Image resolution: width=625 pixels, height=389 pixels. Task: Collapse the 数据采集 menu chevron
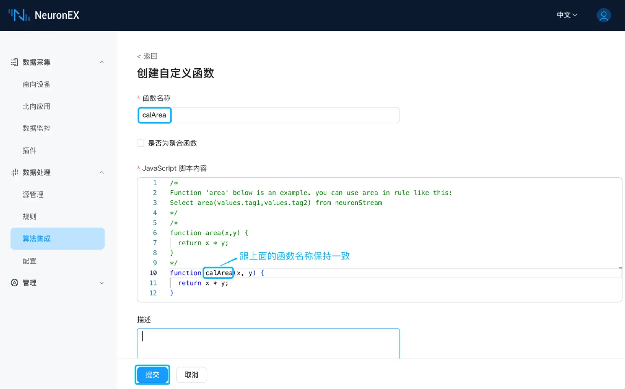coord(102,62)
